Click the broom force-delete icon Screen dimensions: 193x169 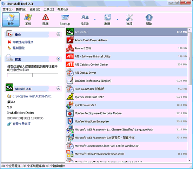click(x=9, y=48)
